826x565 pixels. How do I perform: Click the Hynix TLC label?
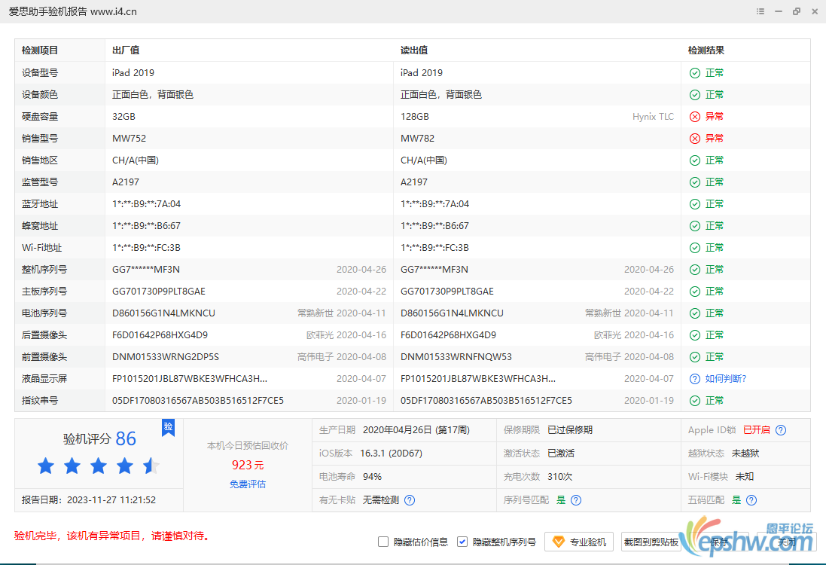pos(654,117)
